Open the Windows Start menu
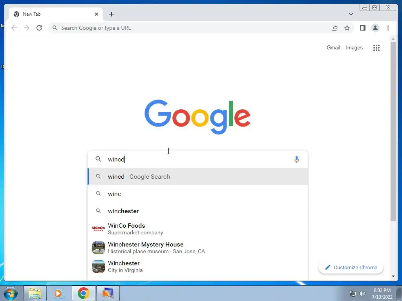The width and height of the screenshot is (402, 301). tap(11, 293)
